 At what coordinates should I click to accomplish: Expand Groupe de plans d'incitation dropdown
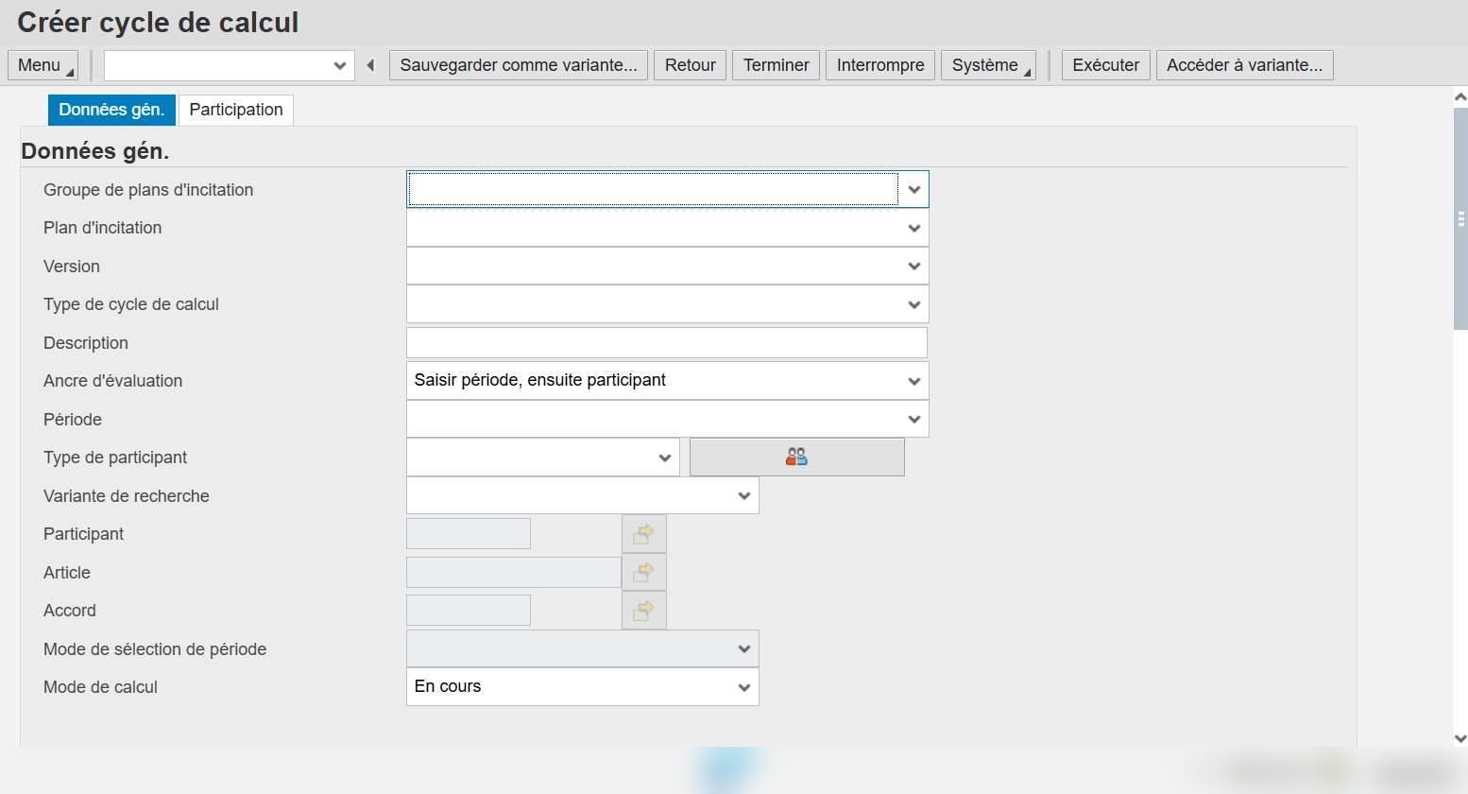pos(913,189)
